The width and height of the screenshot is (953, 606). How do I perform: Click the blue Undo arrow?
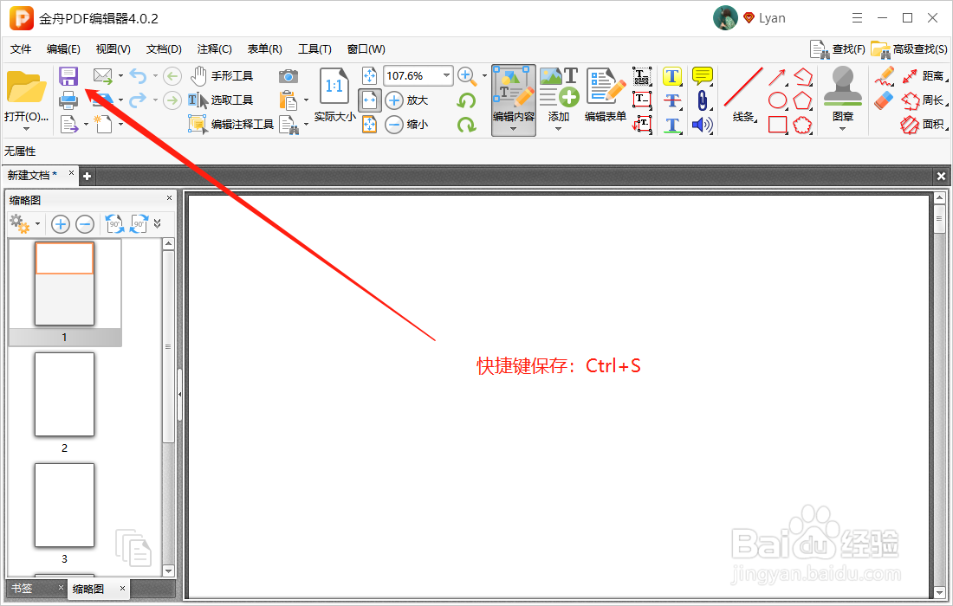click(138, 76)
